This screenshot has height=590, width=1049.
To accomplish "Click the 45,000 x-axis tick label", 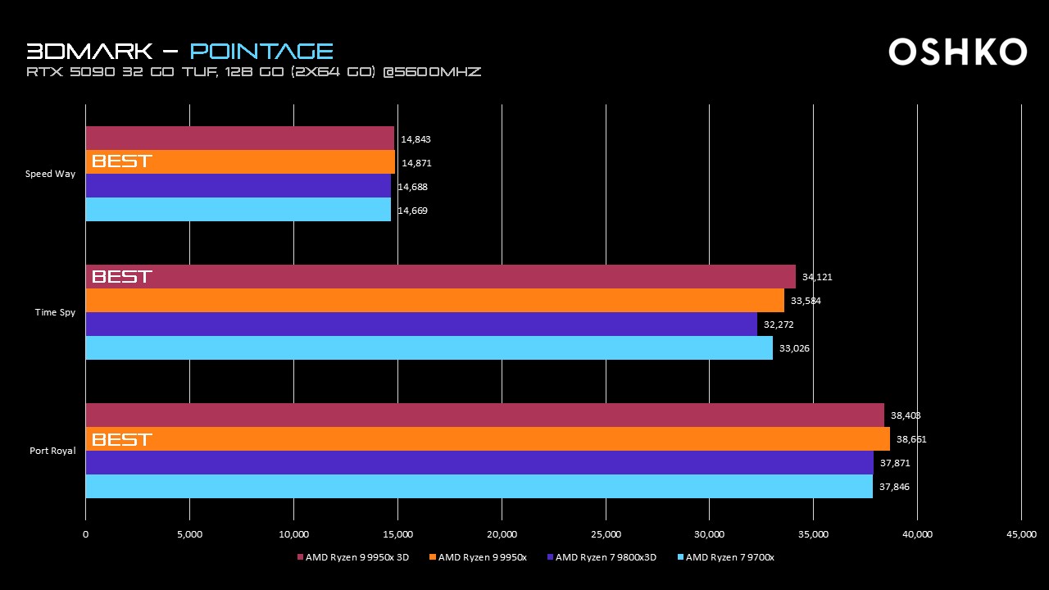I will click(1020, 534).
